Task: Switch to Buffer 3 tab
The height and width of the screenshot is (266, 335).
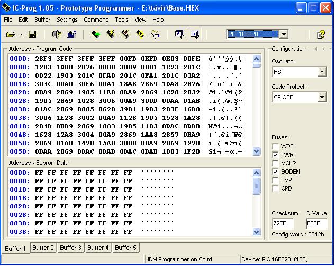Action: tap(70, 248)
